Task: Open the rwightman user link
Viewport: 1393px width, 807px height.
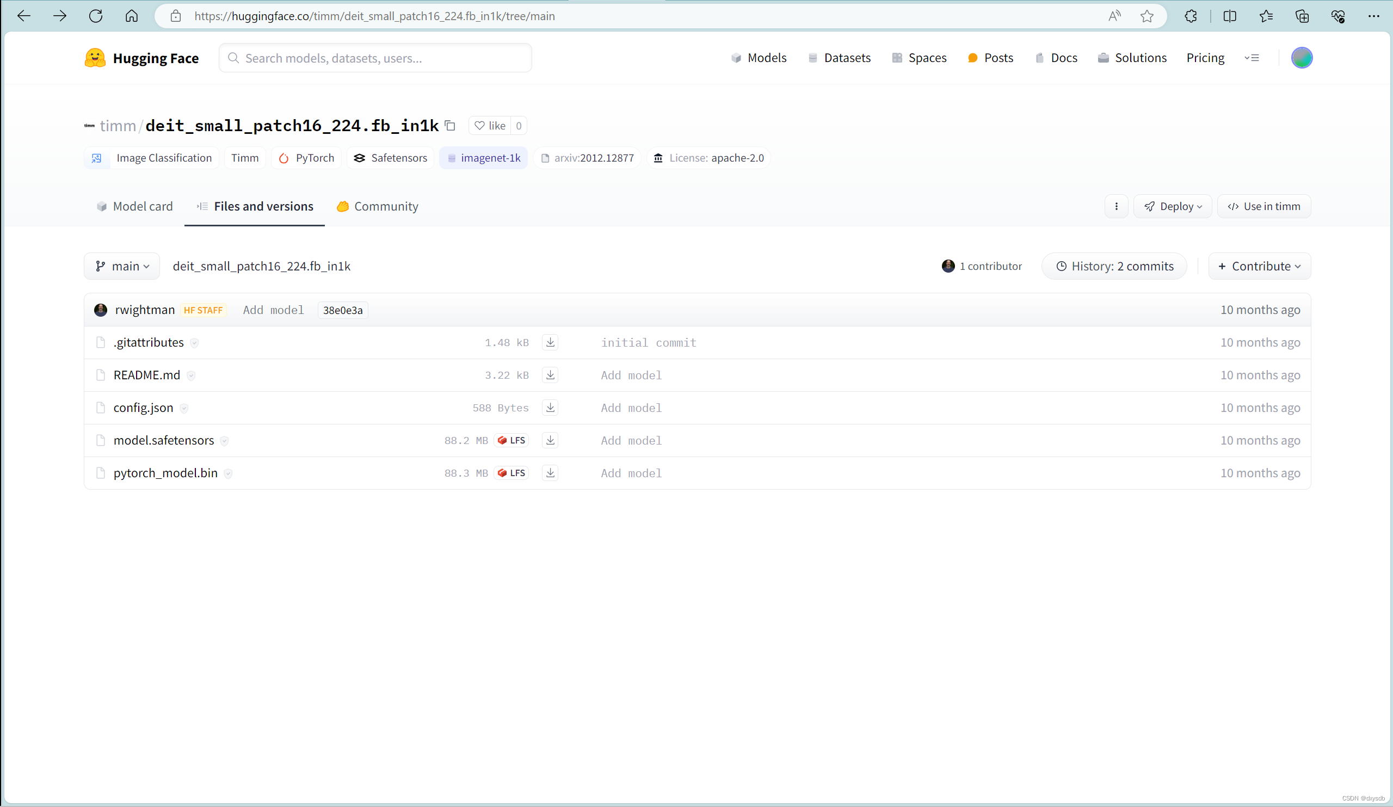Action: pos(145,310)
